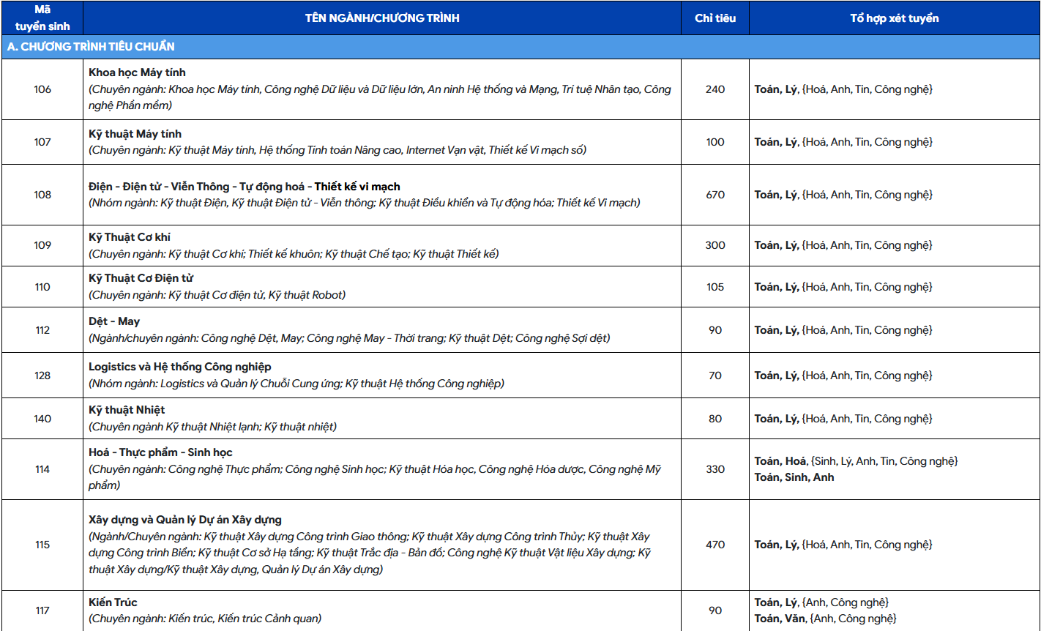Click the 'Tổ hợp xét tuyển' column header
Screen dimensions: 1041x631
[x=894, y=18]
